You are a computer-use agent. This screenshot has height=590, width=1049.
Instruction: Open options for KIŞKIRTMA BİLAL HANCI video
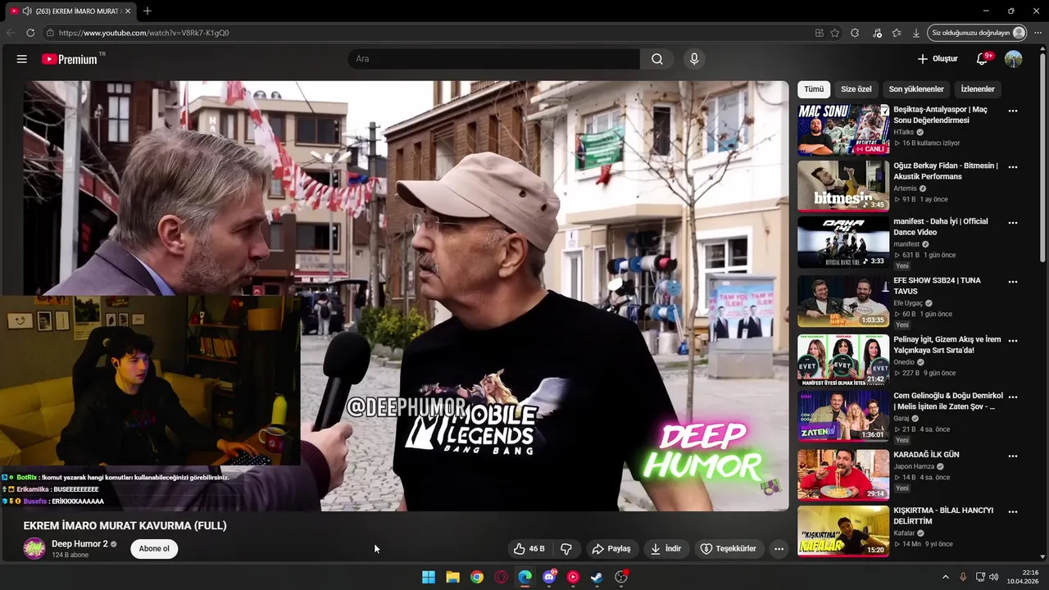click(1013, 512)
